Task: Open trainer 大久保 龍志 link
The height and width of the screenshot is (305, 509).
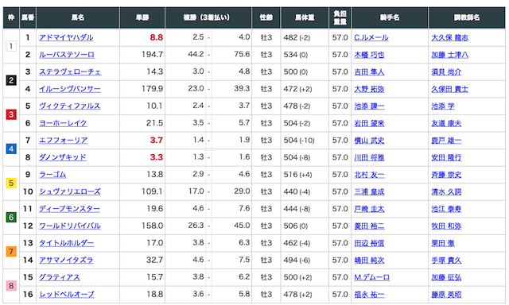Action: [x=449, y=37]
